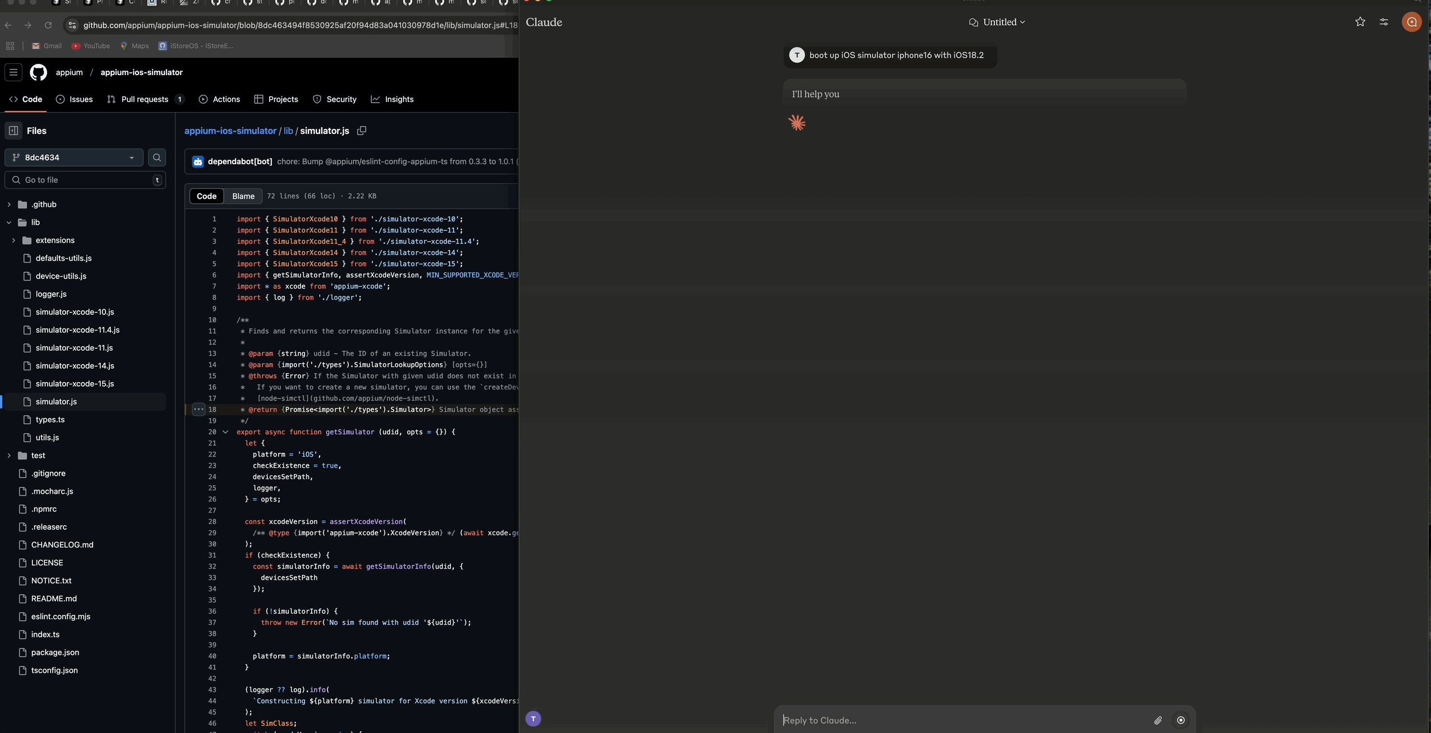The image size is (1431, 733).
Task: Open the 8dc4634 branch dropdown
Action: pyautogui.click(x=74, y=157)
